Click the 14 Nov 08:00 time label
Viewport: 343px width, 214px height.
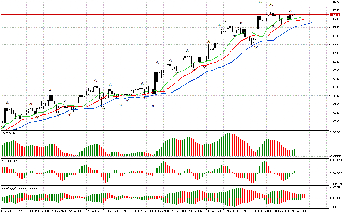point(196,211)
